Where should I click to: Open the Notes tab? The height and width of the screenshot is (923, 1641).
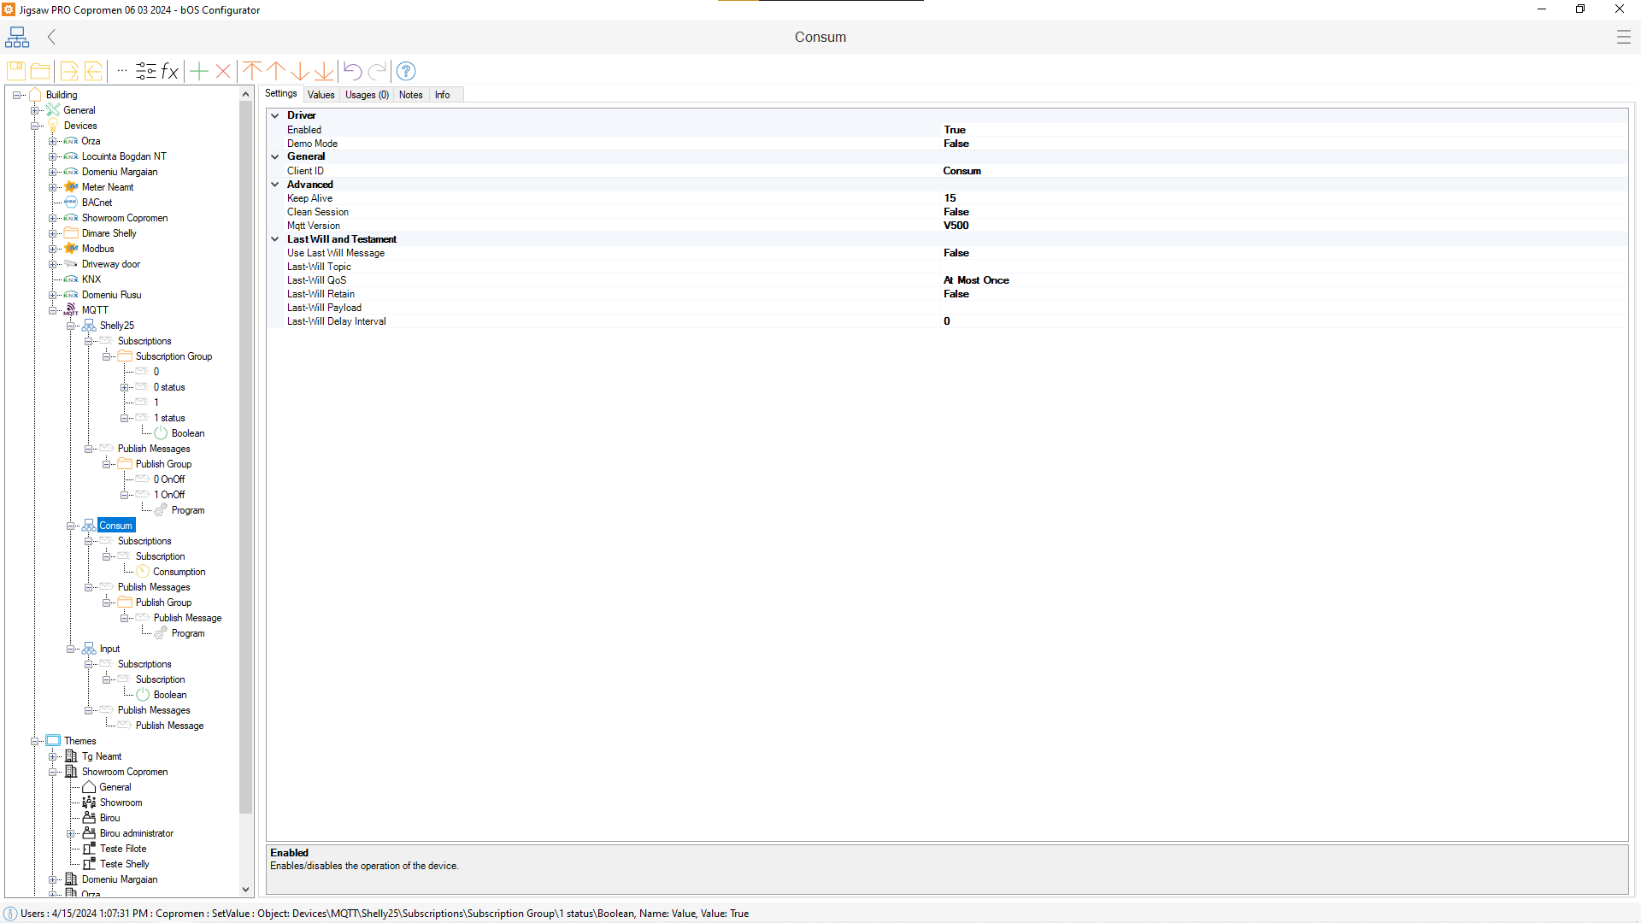[x=410, y=95]
